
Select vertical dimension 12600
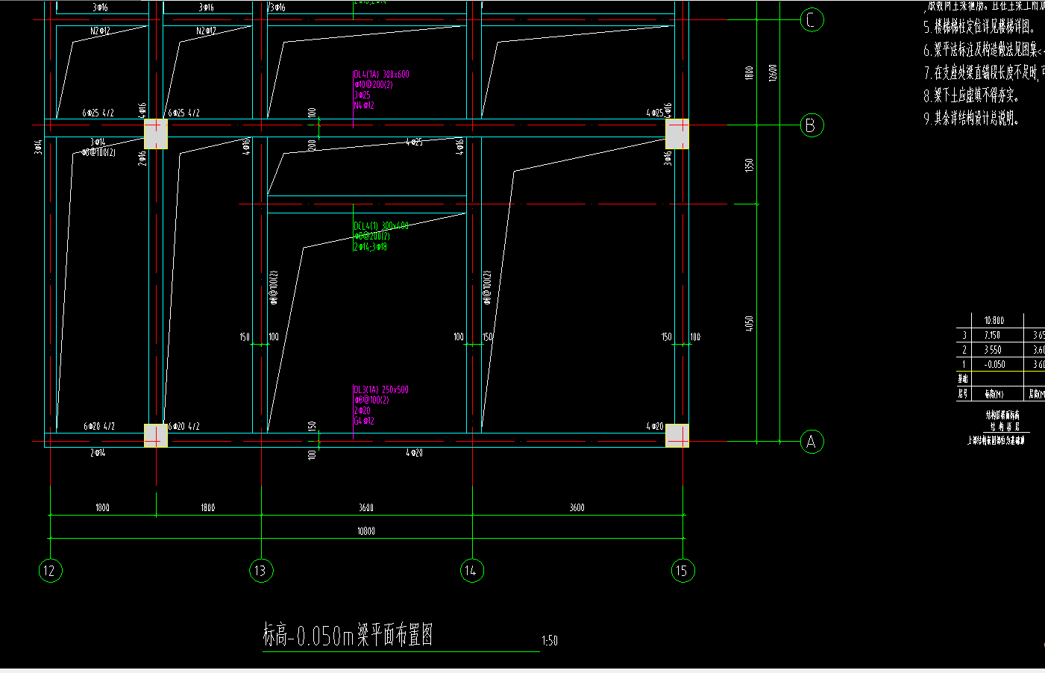click(x=773, y=73)
